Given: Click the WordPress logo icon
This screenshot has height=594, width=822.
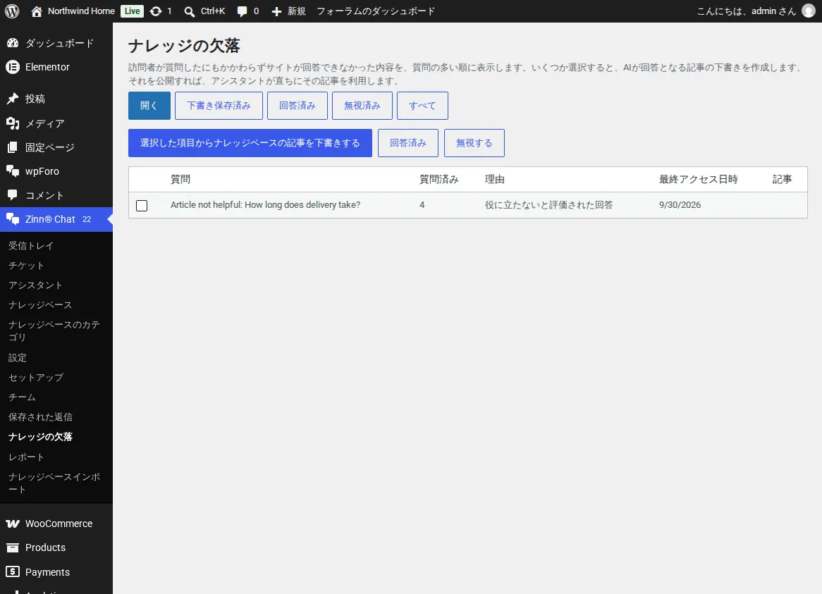Looking at the screenshot, I should coord(12,11).
